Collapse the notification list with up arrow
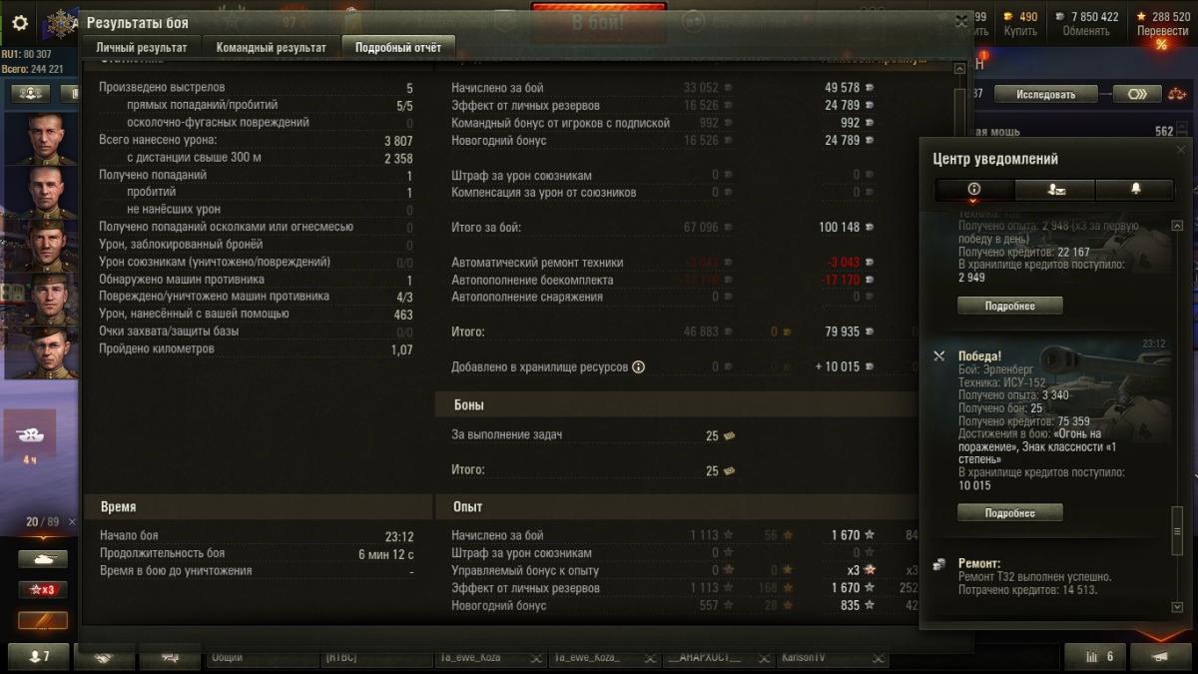Image resolution: width=1198 pixels, height=674 pixels. point(1178,227)
